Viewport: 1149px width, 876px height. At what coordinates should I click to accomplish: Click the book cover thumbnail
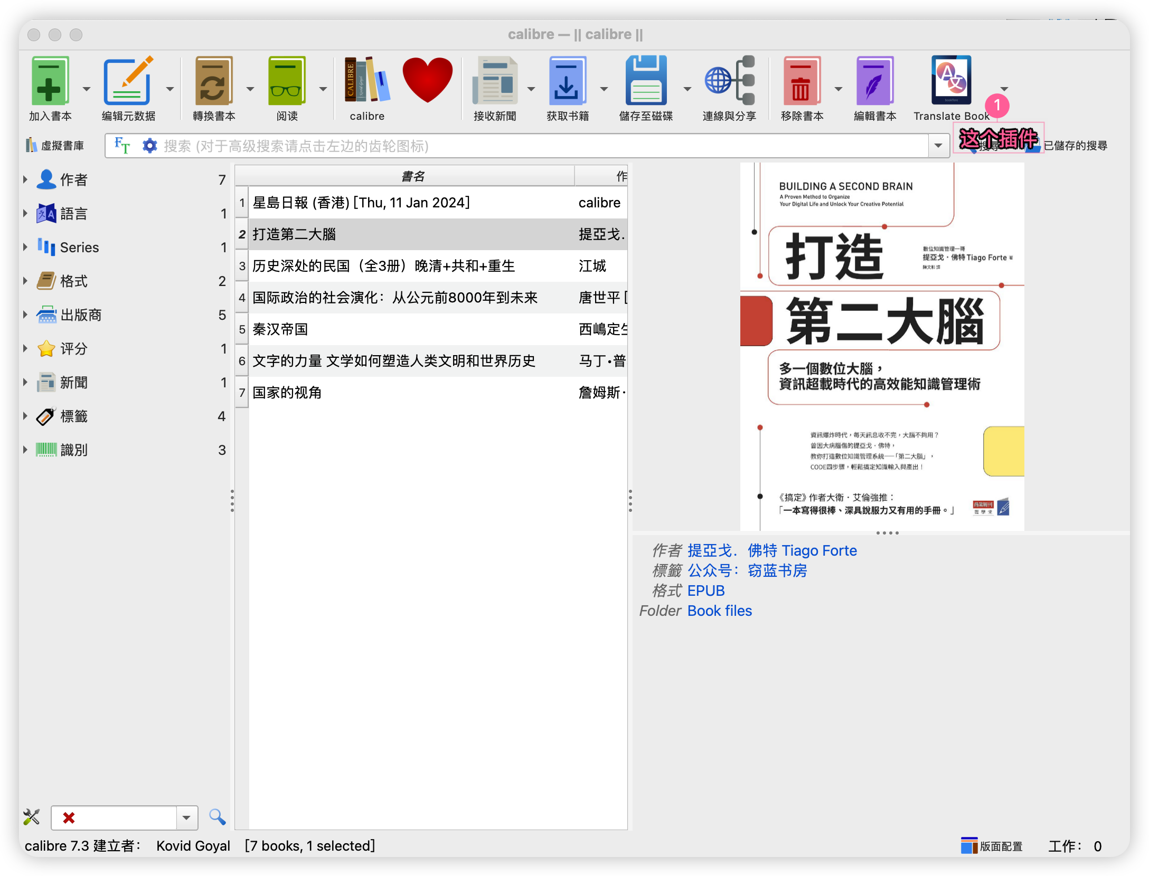[882, 346]
